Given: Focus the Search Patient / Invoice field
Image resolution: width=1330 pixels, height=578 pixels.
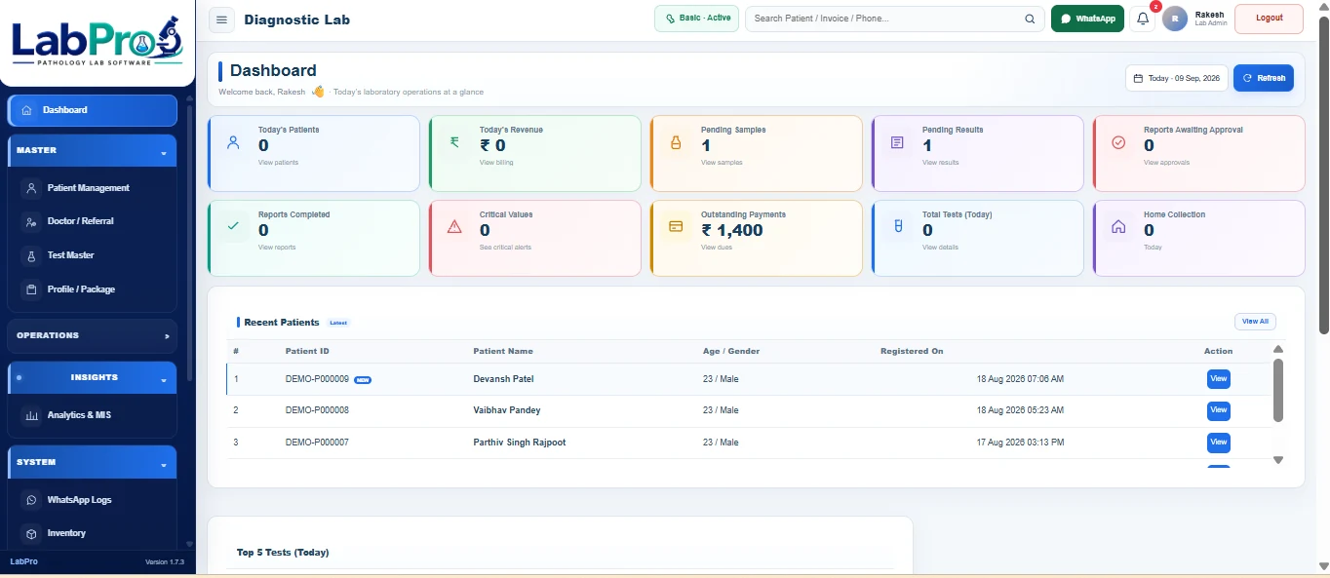Looking at the screenshot, I should click(894, 19).
